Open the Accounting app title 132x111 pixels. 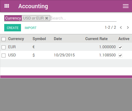[33, 6]
